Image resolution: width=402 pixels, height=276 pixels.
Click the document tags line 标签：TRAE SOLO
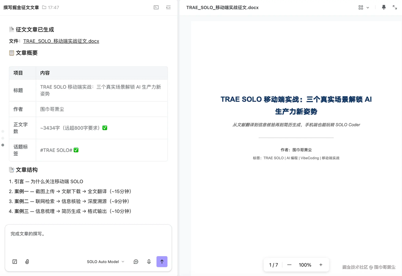tap(296, 158)
